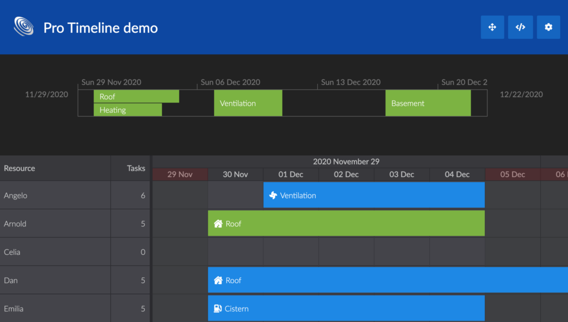This screenshot has height=322, width=568.
Task: Click the fuel pump icon on Emilia's Cistern task
Action: pyautogui.click(x=217, y=308)
